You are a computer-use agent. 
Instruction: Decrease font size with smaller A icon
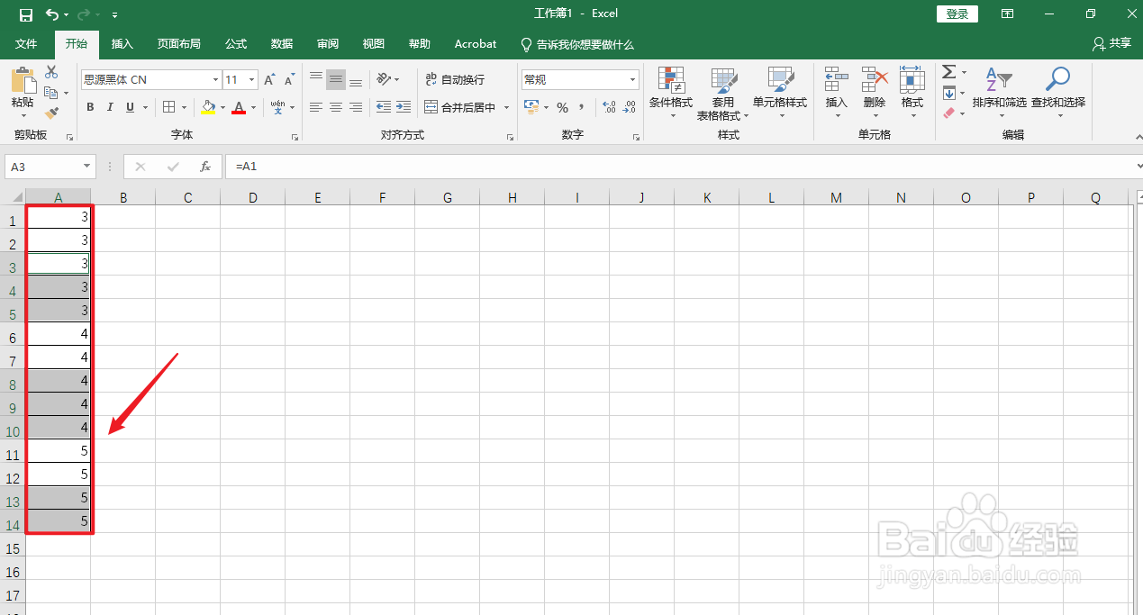coord(291,80)
